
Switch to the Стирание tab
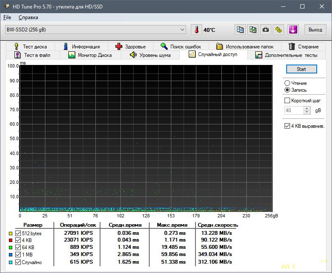point(304,46)
